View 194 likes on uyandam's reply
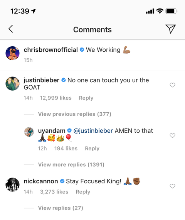Image resolution: width=185 pixels, height=220 pixels. coord(66,149)
